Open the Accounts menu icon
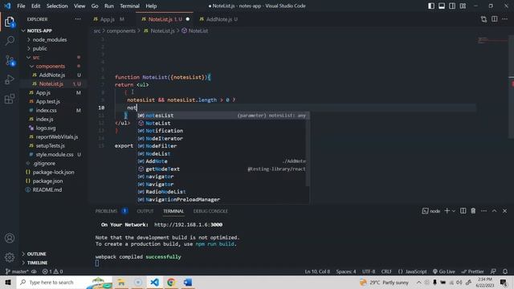514x289 pixels. 10,238
